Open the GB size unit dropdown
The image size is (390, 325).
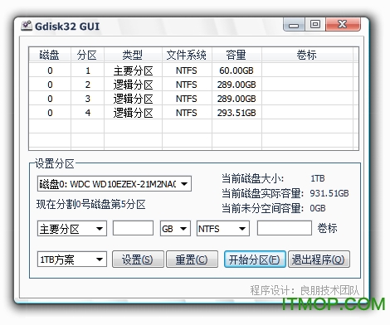point(175,229)
